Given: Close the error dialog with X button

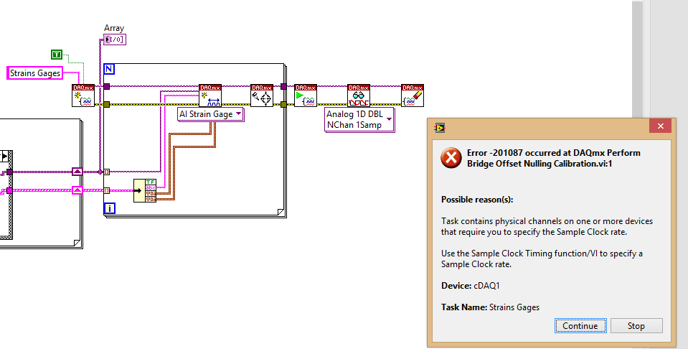Looking at the screenshot, I should coord(660,126).
